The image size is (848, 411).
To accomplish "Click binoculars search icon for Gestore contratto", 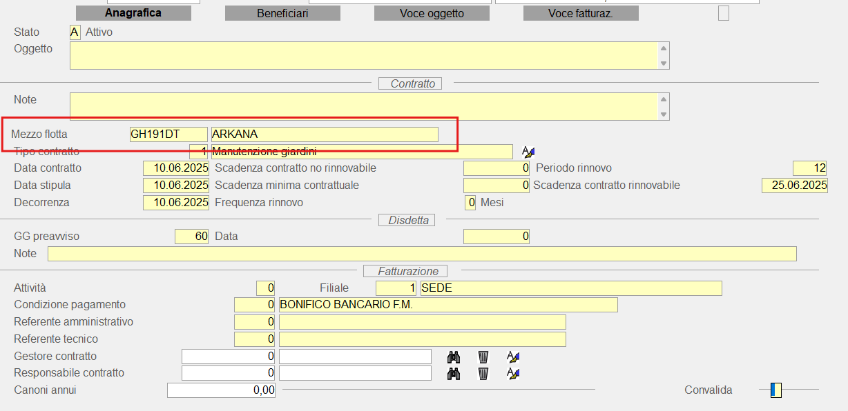I will 454,357.
